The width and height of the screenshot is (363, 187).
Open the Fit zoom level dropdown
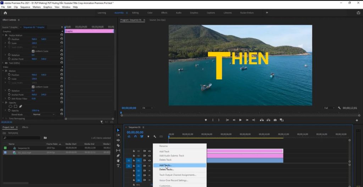pos(147,108)
